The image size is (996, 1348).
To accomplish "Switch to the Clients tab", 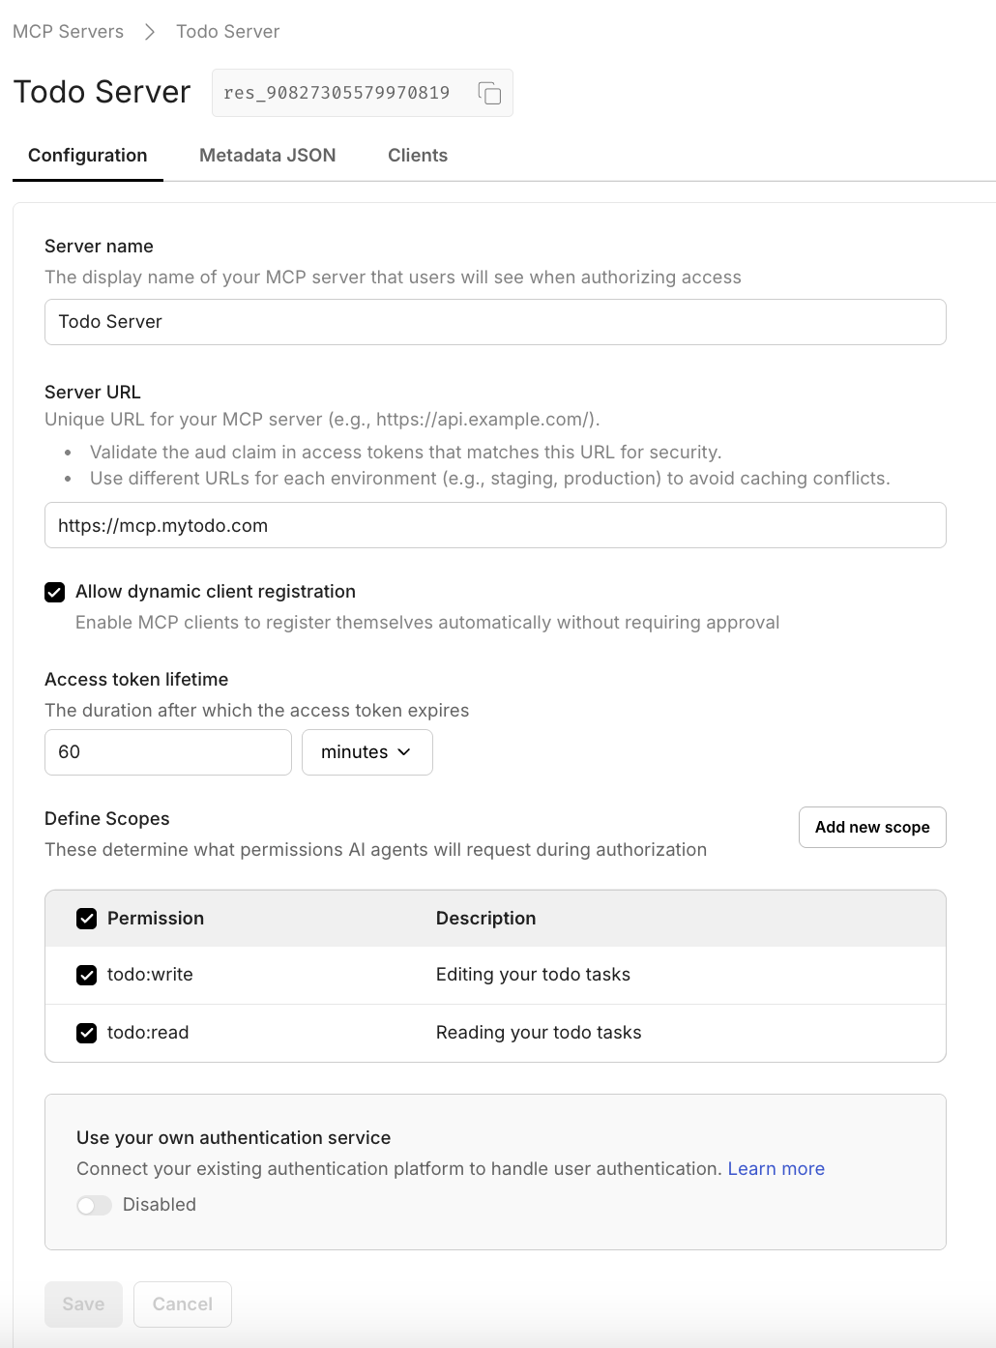I will [417, 155].
